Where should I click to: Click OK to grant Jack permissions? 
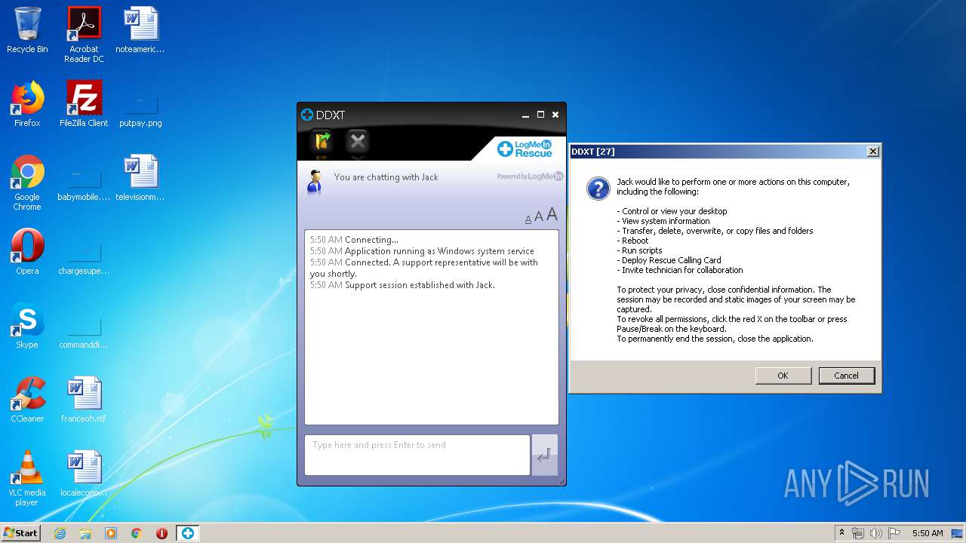(783, 376)
